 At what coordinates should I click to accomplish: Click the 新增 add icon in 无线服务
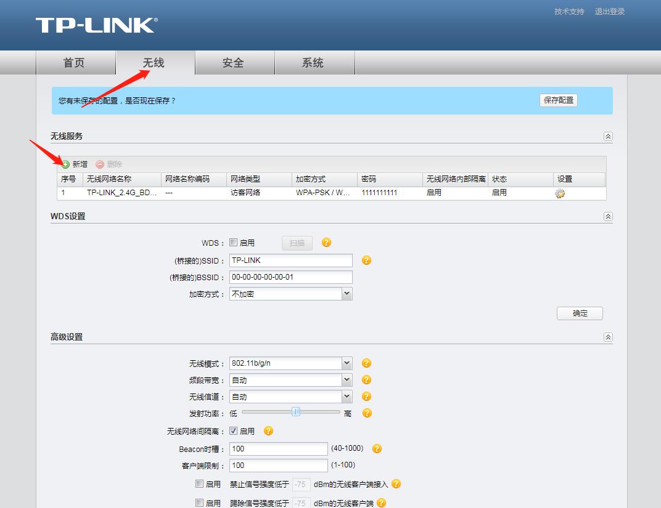click(x=65, y=164)
